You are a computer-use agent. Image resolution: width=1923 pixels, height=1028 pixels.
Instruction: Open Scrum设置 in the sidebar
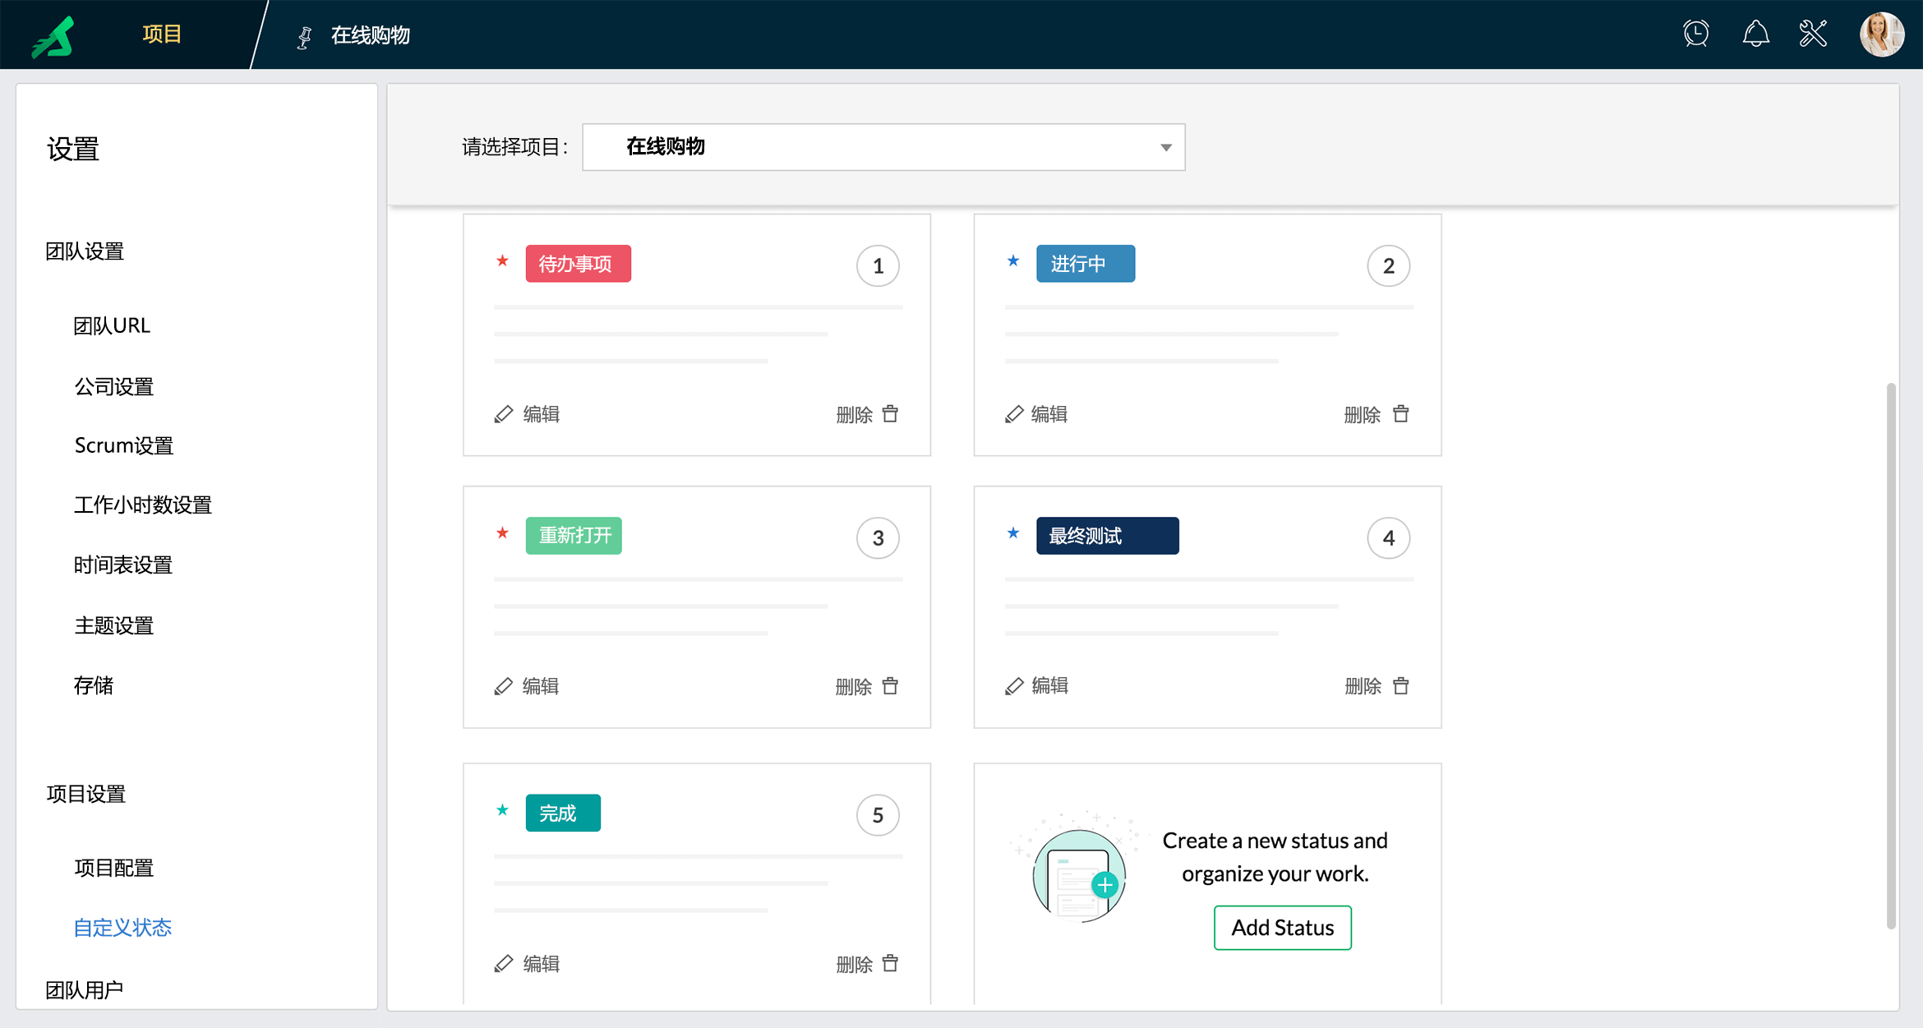pyautogui.click(x=123, y=445)
